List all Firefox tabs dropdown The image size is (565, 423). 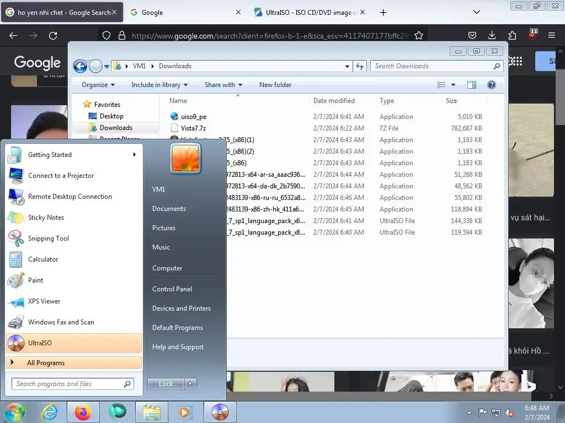476,12
